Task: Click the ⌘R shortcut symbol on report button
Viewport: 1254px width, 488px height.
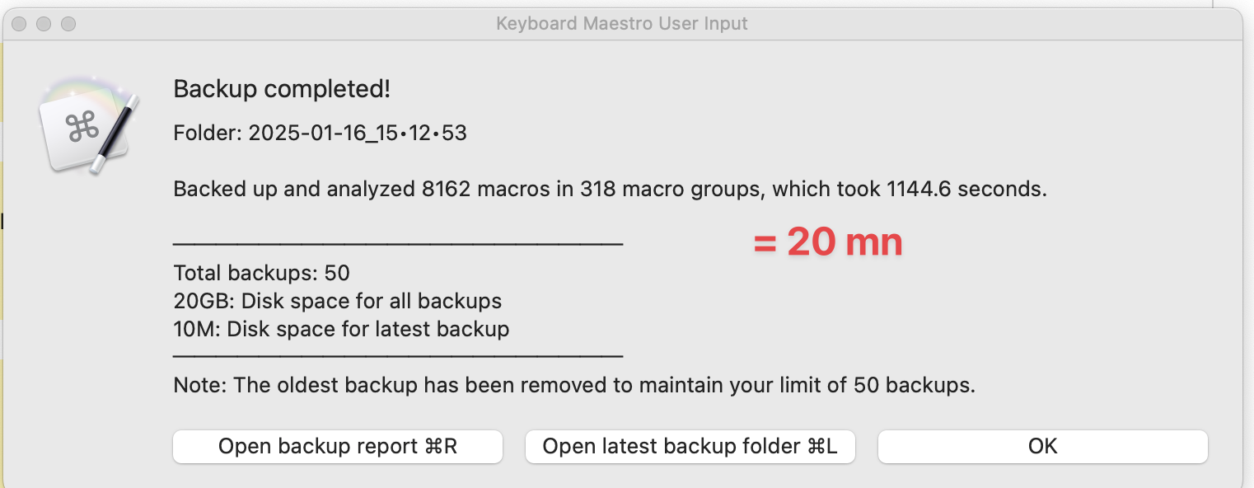Action: (441, 447)
